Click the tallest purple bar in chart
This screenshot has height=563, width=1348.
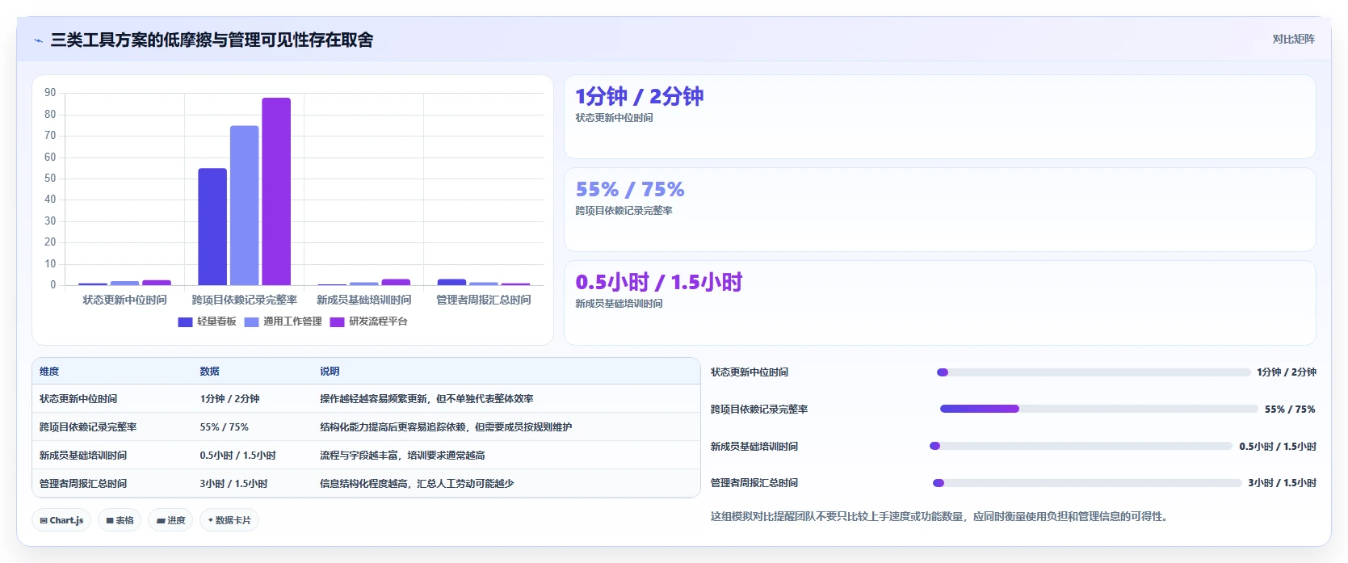point(276,191)
